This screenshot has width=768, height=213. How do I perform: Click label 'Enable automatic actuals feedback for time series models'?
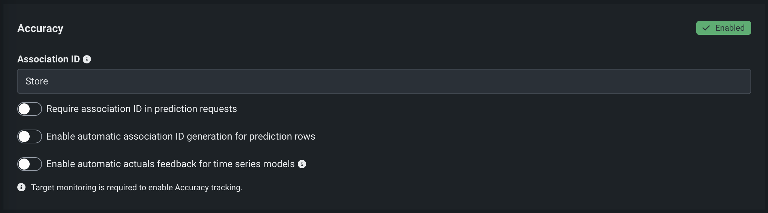[170, 164]
